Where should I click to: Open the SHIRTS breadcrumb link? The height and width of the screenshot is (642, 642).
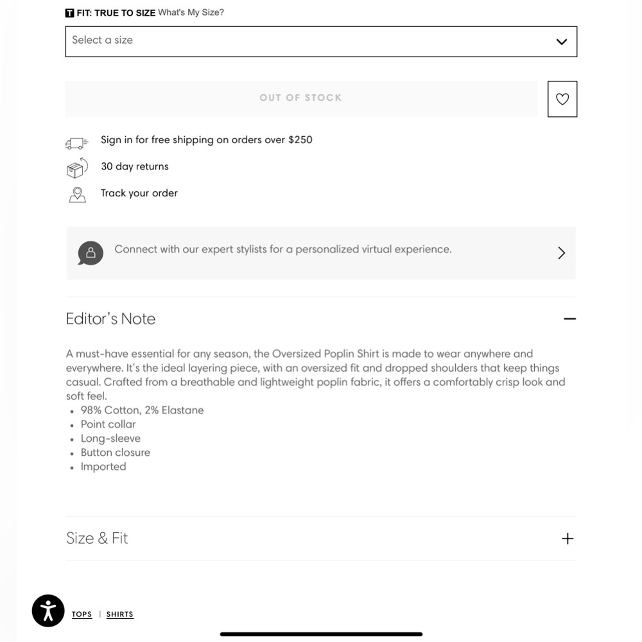120,614
